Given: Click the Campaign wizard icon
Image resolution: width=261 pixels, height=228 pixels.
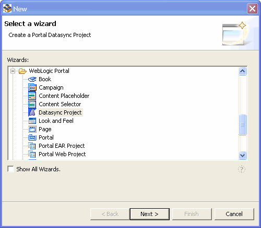Looking at the screenshot, I should (32, 87).
